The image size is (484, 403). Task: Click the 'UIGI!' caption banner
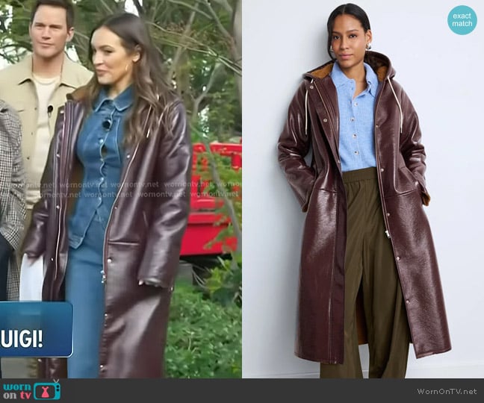36,329
